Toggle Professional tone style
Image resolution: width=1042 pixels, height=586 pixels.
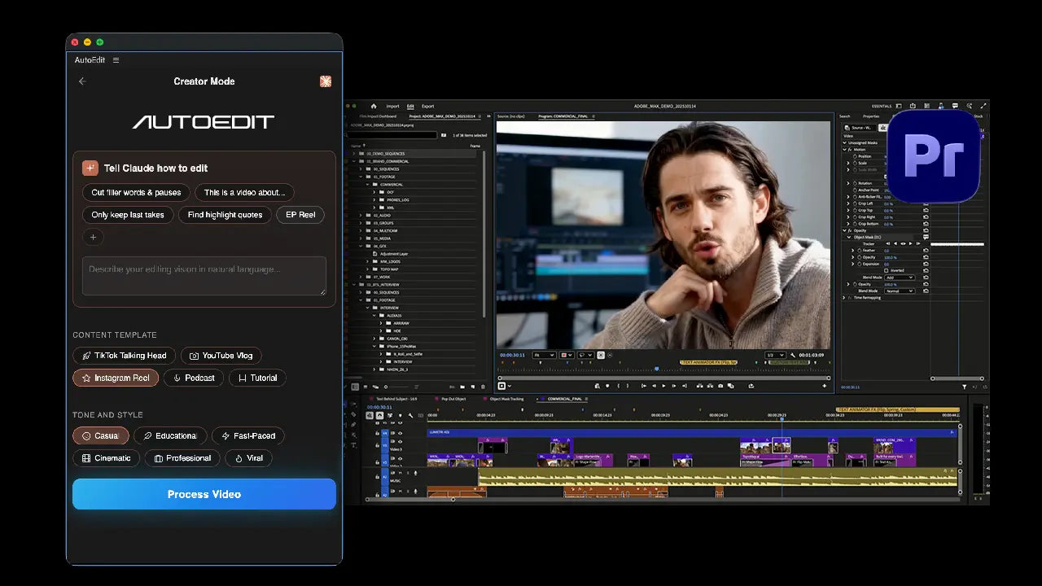click(182, 458)
